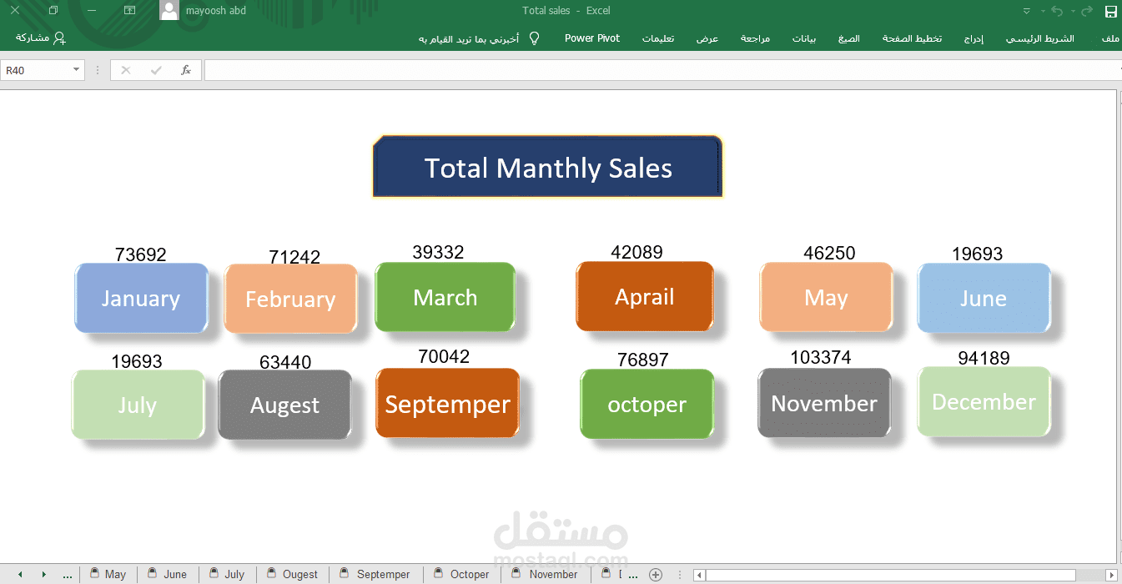Open the تخطيط الصفحة page layout tab
1122x584 pixels.
point(913,38)
